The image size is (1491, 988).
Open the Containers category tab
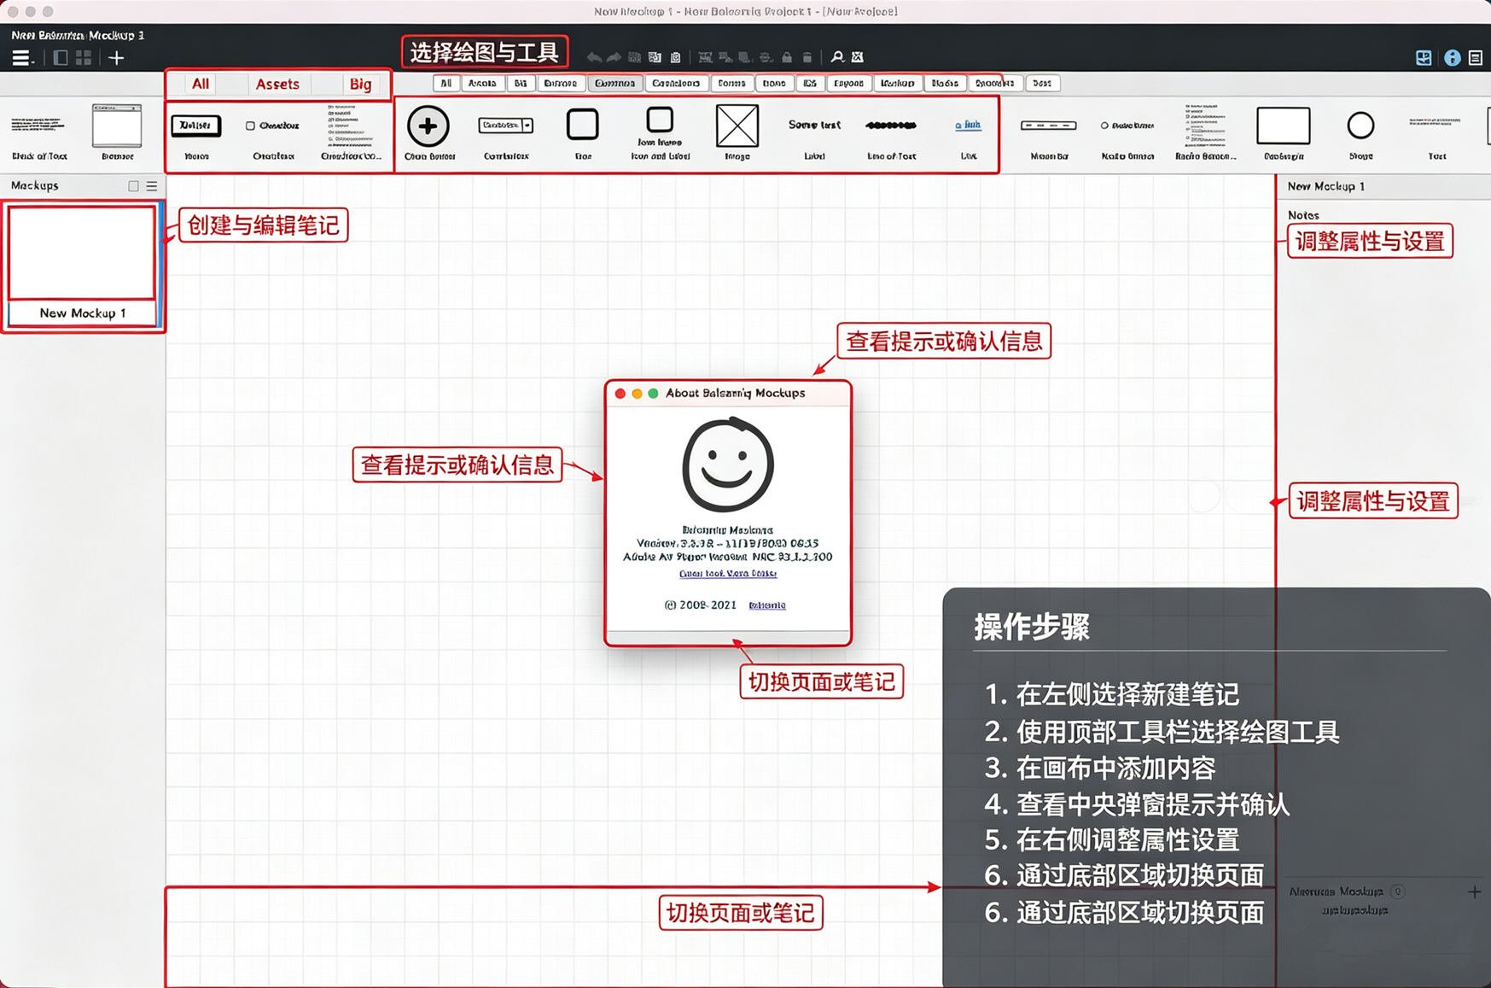676,84
